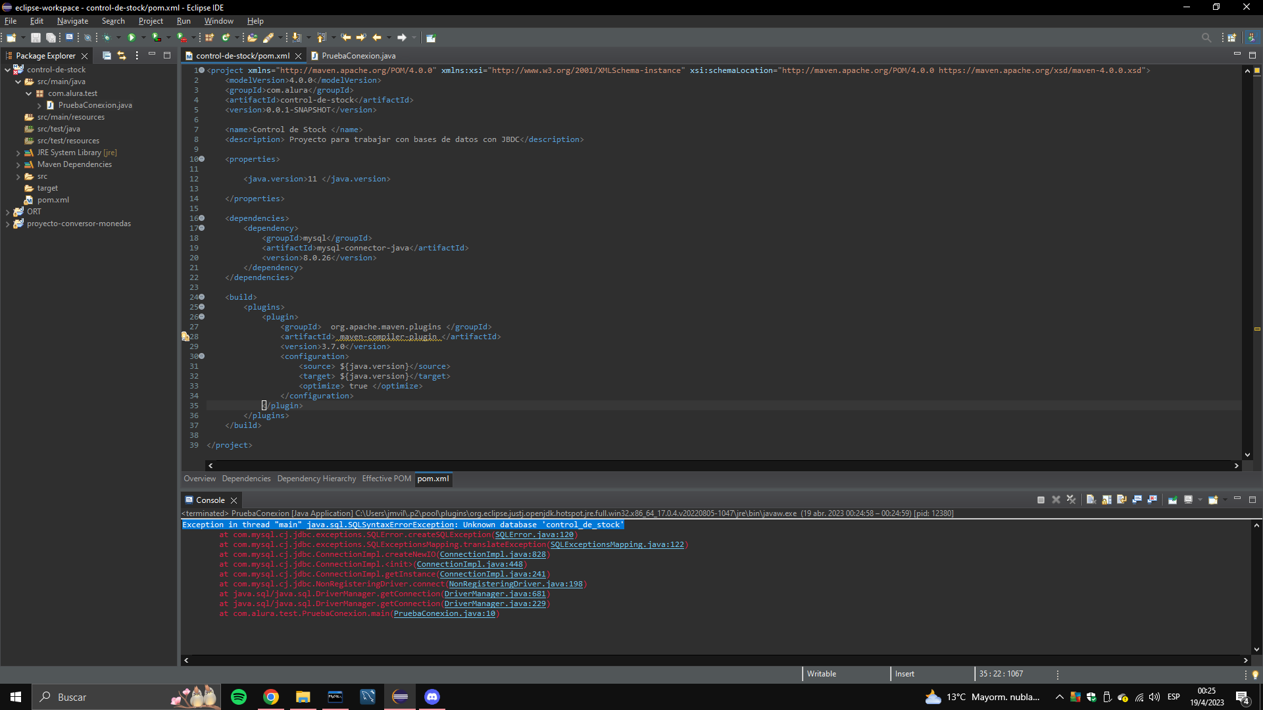Open the Terminal toolbar icon
The width and height of the screenshot is (1263, 710).
[x=69, y=37]
